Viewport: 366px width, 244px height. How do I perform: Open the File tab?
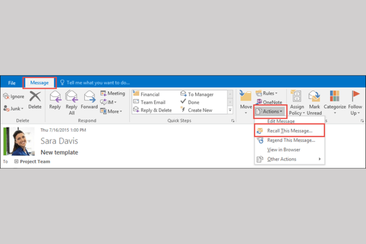12,83
